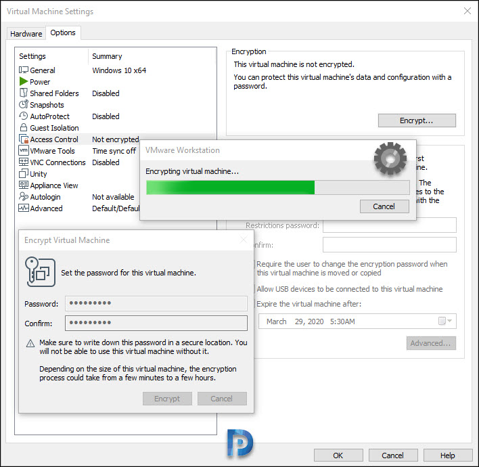This screenshot has width=479, height=467.
Task: Click the General settings monitor icon
Action: (23, 70)
